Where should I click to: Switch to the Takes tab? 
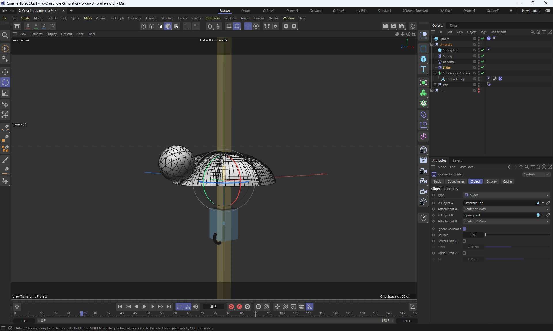[x=453, y=26]
